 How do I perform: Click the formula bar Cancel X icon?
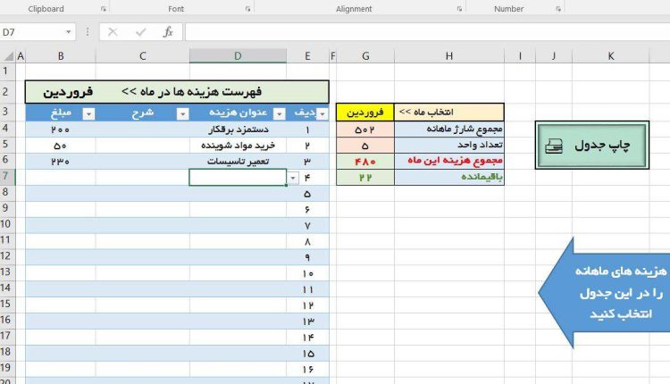point(113,32)
